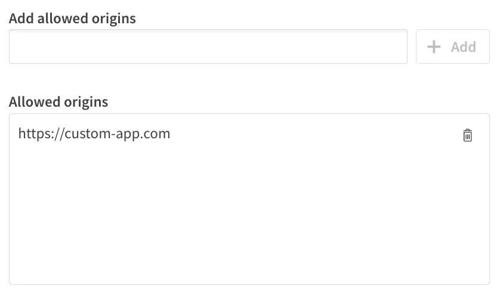Click the trash bin icon in Allowed origins
500x298 pixels.
tap(468, 135)
